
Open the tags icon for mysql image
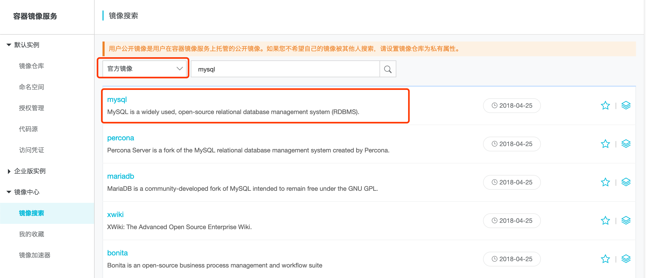[x=626, y=105]
